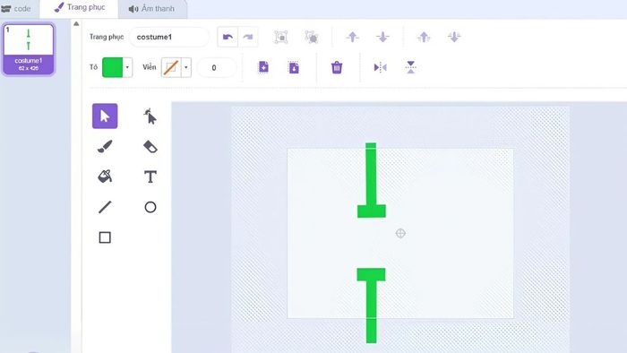
Task: Select the Eraser tool
Action: tap(150, 147)
